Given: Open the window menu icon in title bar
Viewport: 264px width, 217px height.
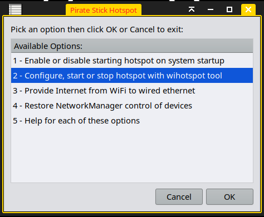Looking at the screenshot, I should [15, 9].
